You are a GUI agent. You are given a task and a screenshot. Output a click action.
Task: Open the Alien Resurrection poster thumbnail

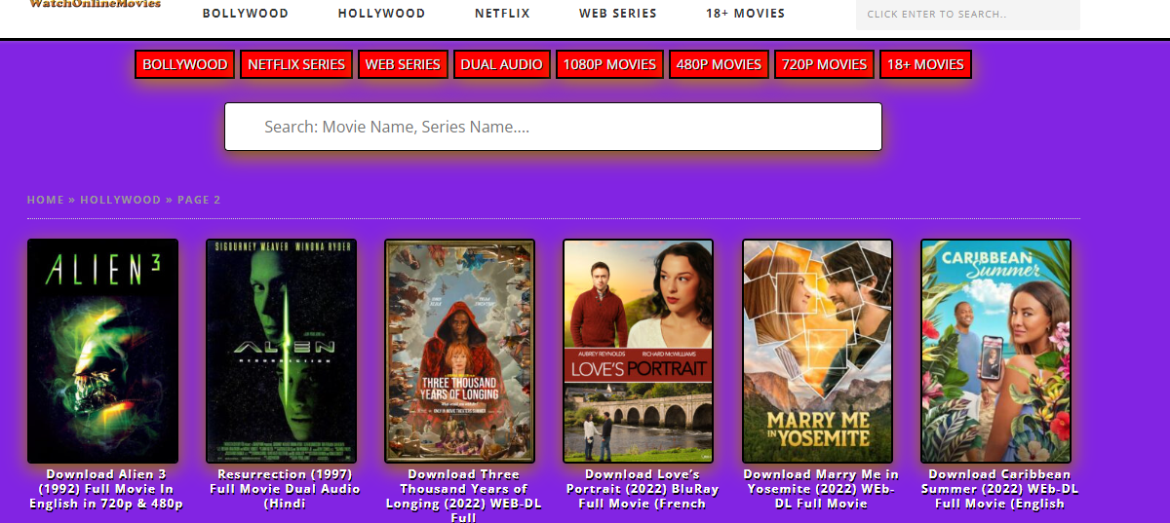[x=282, y=351]
